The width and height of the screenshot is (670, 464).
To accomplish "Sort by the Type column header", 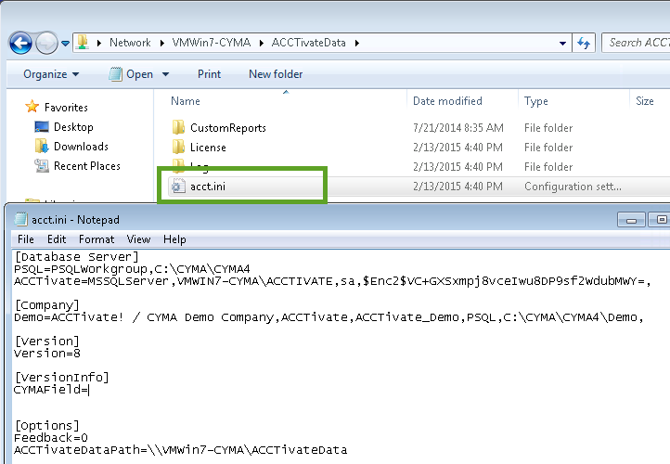I will point(536,101).
